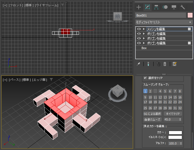Open the [ワイヤフレーム] shading menu

pos(47,5)
